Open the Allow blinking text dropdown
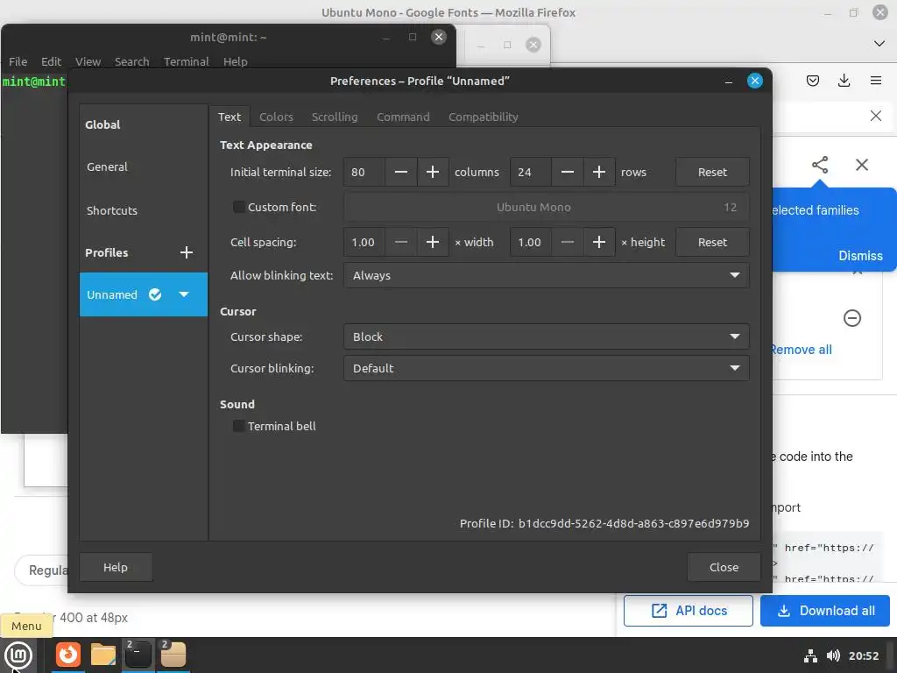897x673 pixels. pos(547,275)
